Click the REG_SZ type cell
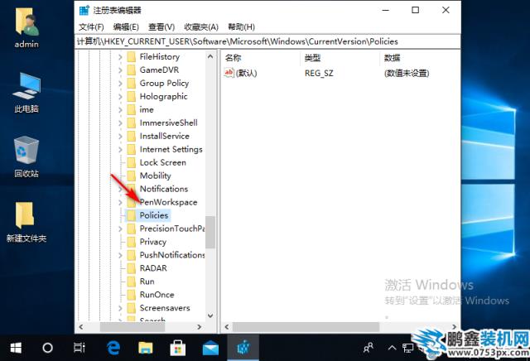This screenshot has height=361, width=530. pos(319,74)
